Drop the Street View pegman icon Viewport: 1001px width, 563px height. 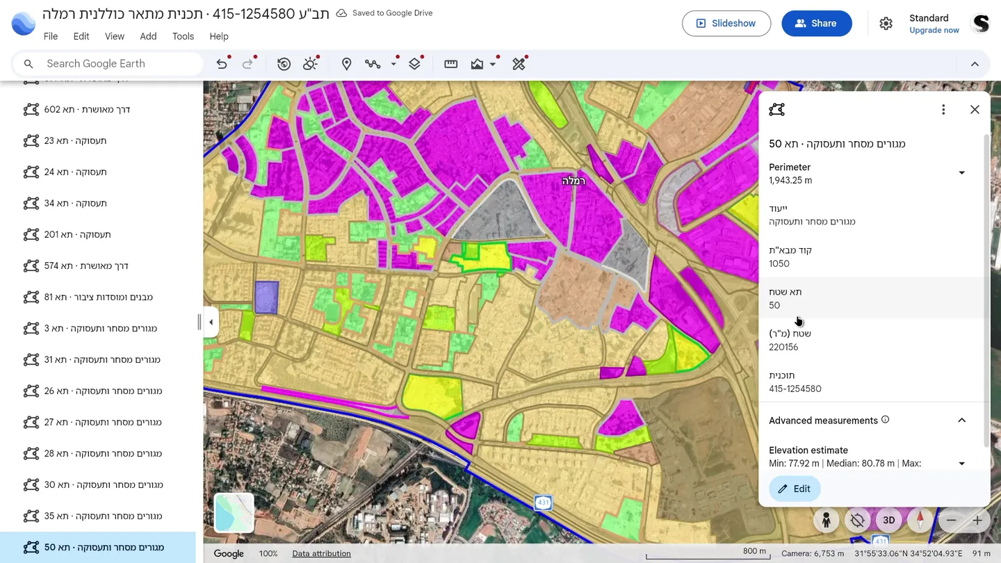(x=827, y=520)
